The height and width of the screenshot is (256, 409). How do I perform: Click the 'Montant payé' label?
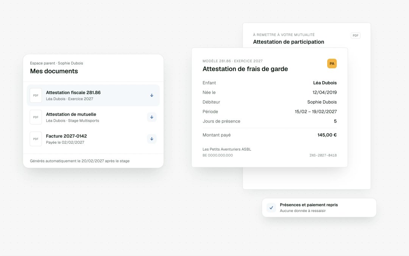(x=217, y=135)
